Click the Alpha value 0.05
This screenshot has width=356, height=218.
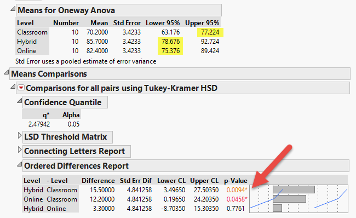coord(73,124)
